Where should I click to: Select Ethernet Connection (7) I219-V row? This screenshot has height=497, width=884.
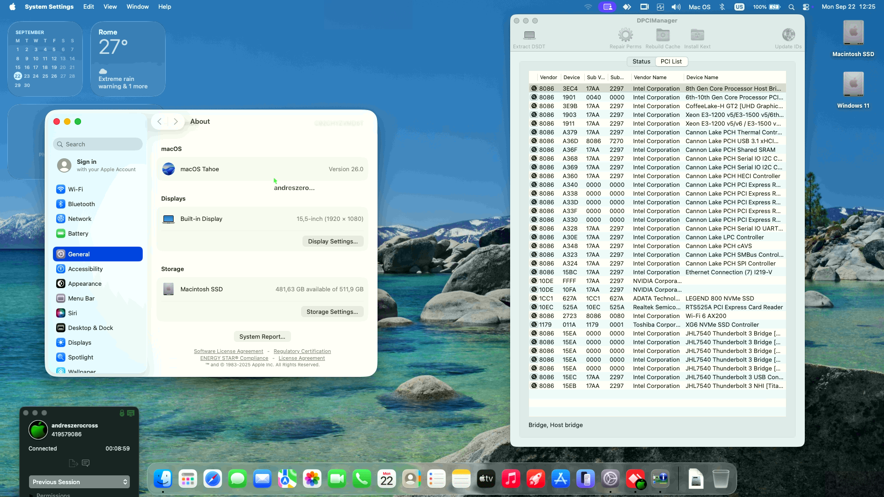(x=657, y=272)
